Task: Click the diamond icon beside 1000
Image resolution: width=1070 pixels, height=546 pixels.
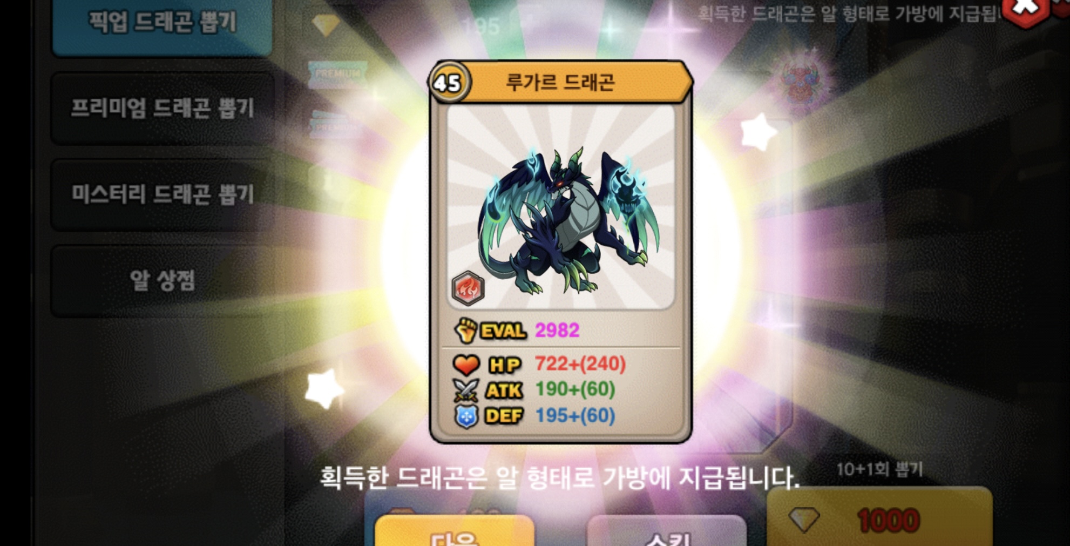Action: point(804,520)
